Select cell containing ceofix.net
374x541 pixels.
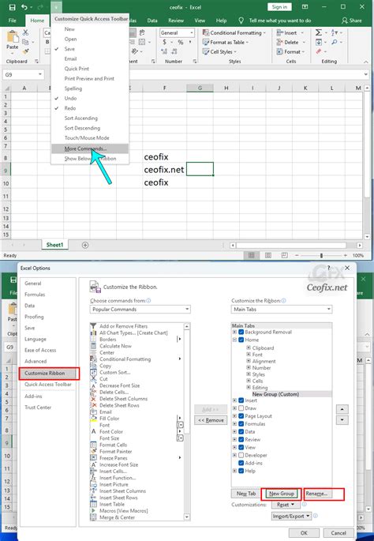(x=164, y=170)
